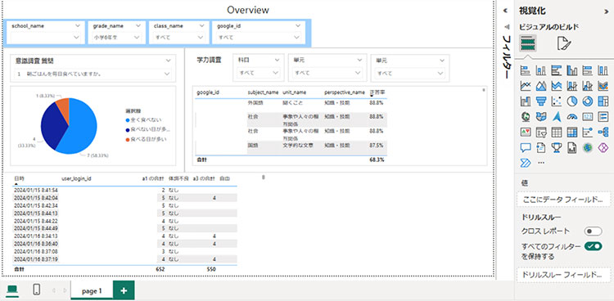
Task: Open the Format visual brush icon
Action: point(564,43)
